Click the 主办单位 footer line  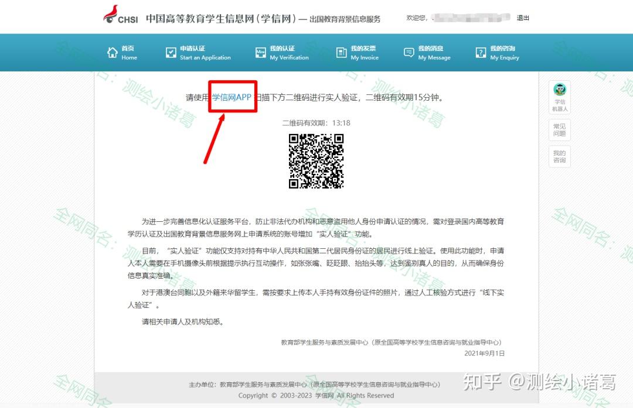(315, 385)
